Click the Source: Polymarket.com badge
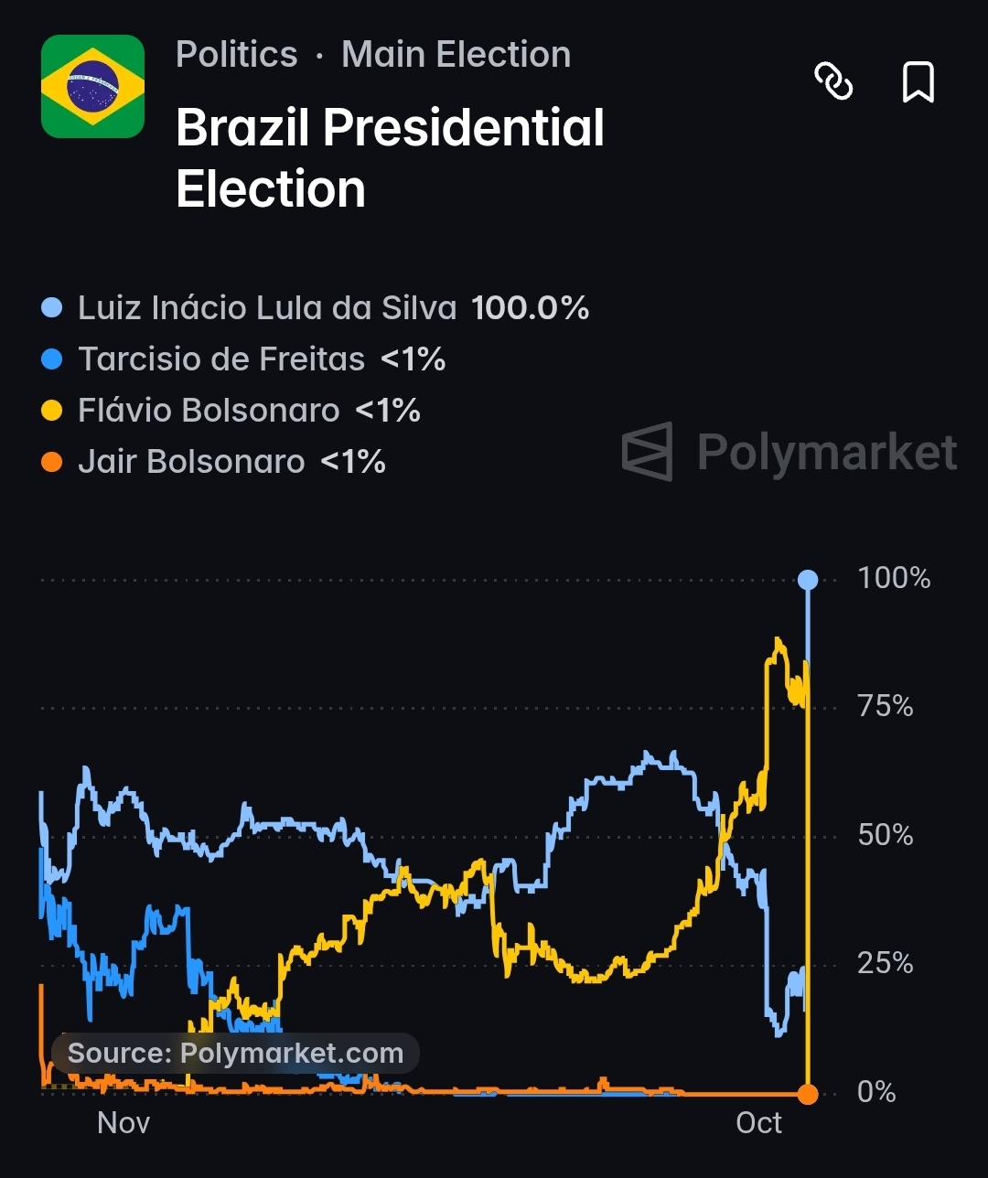 click(235, 1054)
